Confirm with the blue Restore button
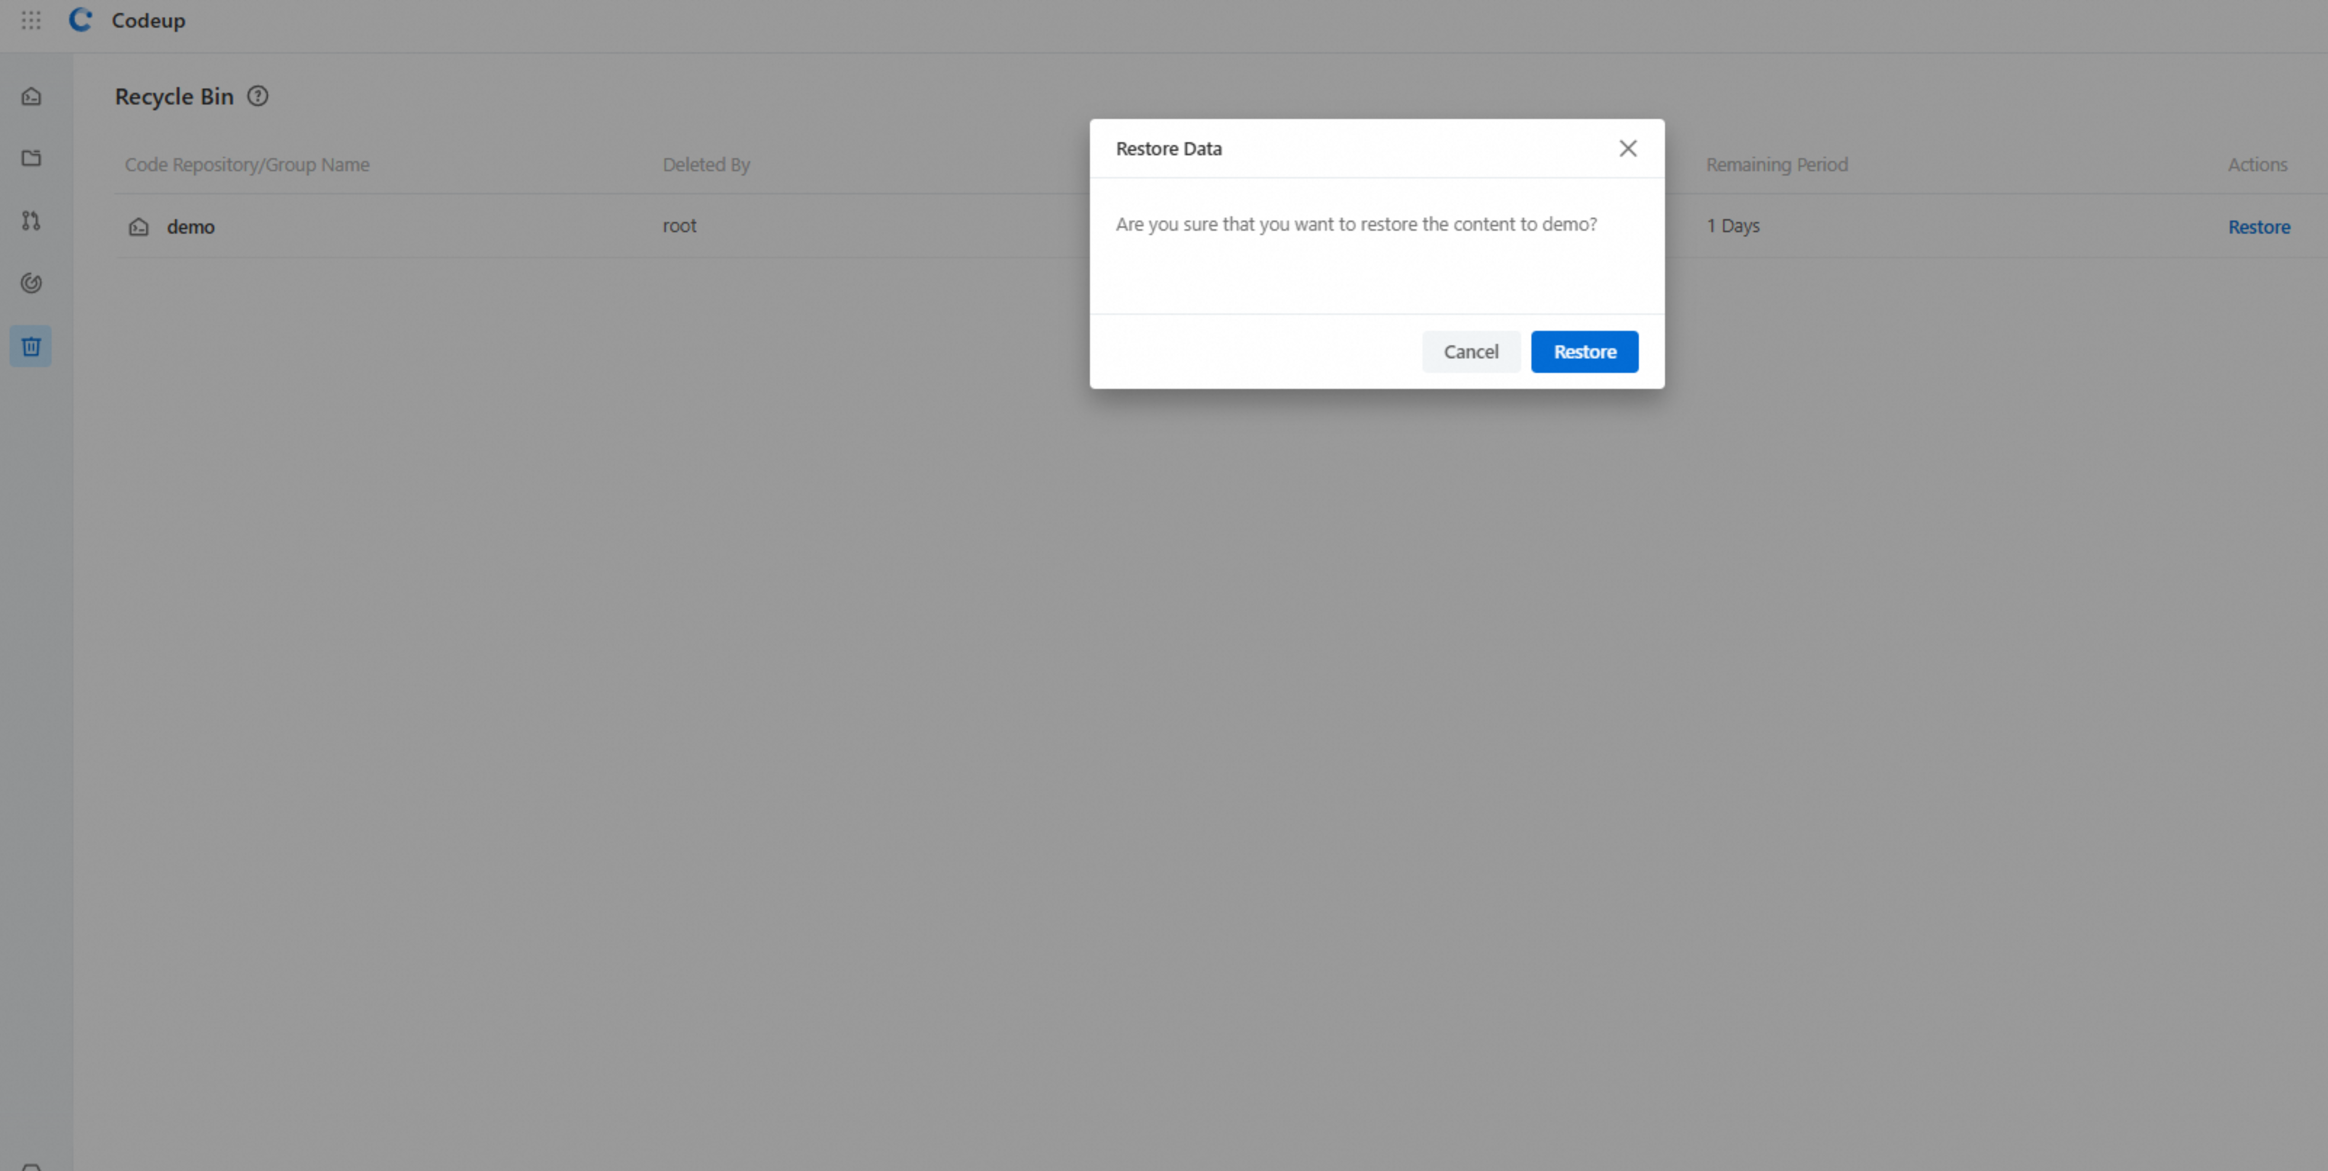 (1584, 351)
